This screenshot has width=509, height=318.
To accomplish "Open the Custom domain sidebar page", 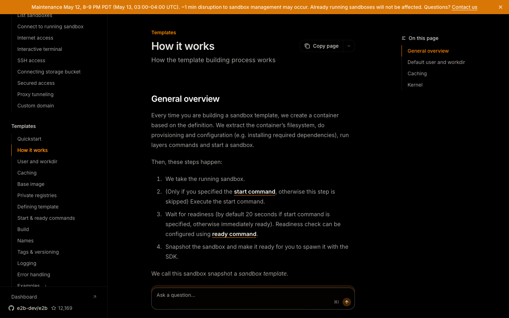I will coord(36,106).
